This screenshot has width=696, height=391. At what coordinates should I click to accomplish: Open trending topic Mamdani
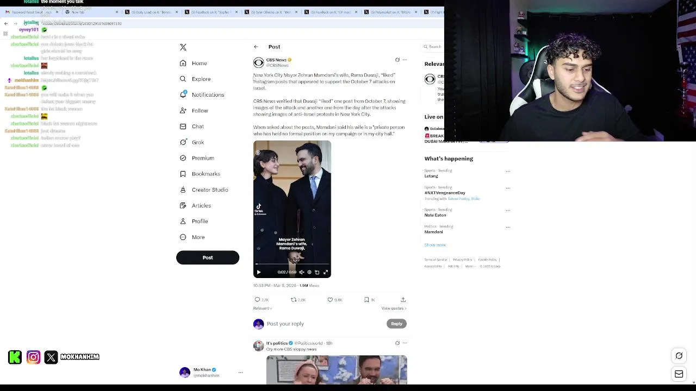pyautogui.click(x=433, y=232)
